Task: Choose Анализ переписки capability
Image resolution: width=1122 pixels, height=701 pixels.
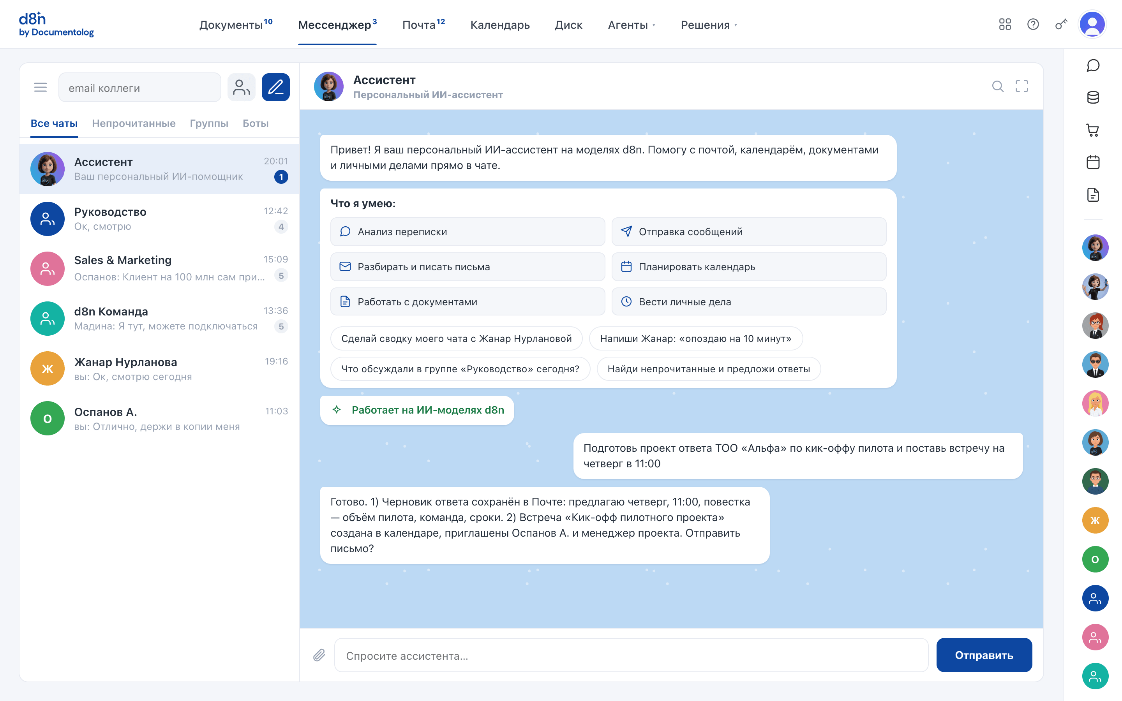Action: pos(467,231)
